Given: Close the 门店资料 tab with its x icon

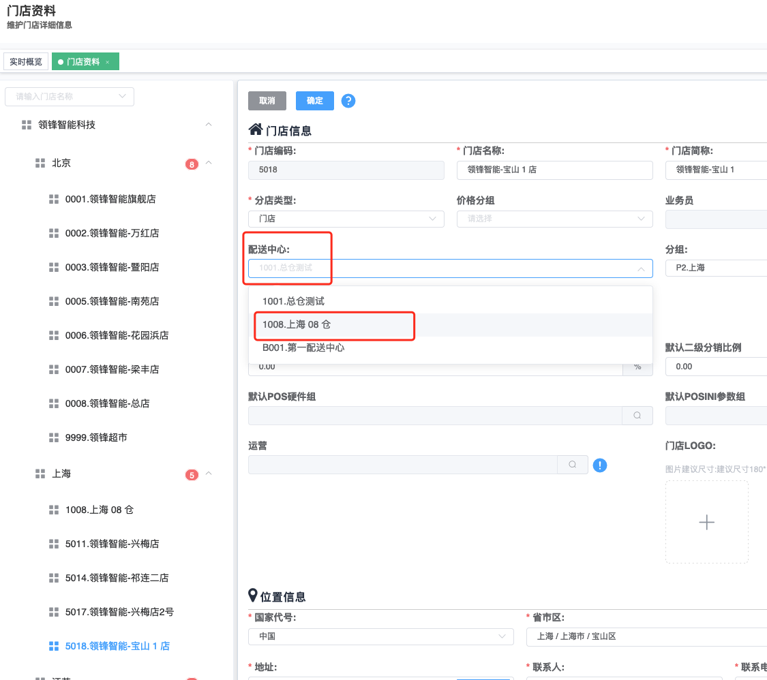Looking at the screenshot, I should pyautogui.click(x=108, y=62).
